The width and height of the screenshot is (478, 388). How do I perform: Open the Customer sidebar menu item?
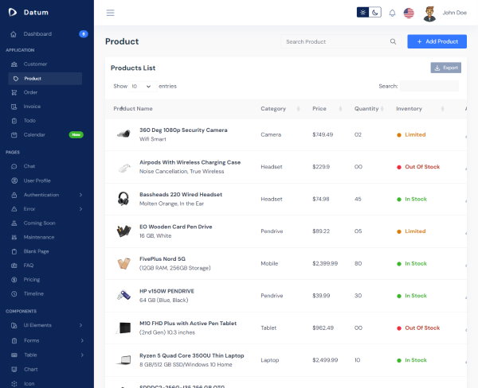coord(35,64)
